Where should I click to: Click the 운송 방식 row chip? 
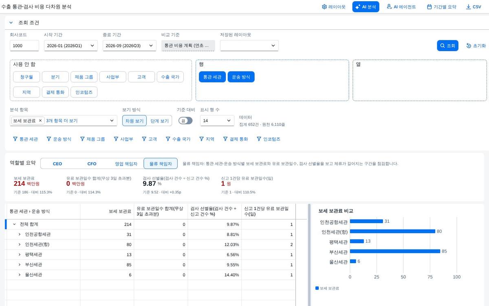[241, 77]
